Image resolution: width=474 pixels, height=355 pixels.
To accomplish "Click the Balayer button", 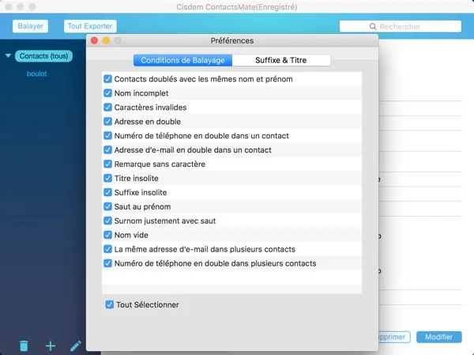I will [30, 26].
